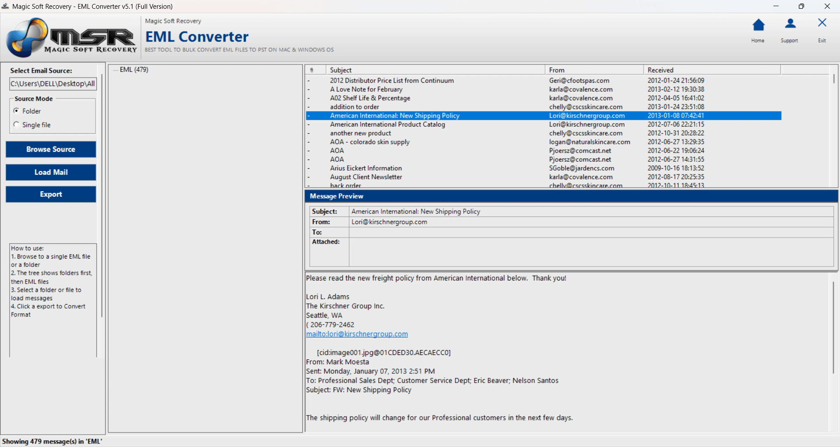Click the Message Preview header bar
This screenshot has height=447, width=840.
pos(571,196)
